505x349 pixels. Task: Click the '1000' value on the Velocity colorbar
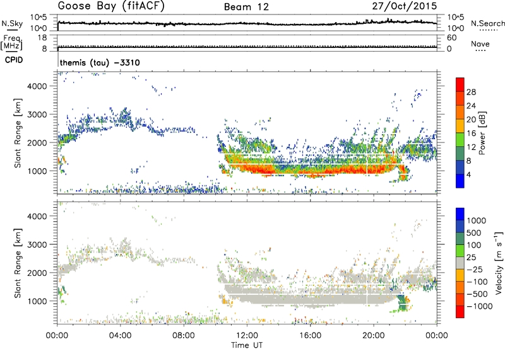[x=477, y=220]
